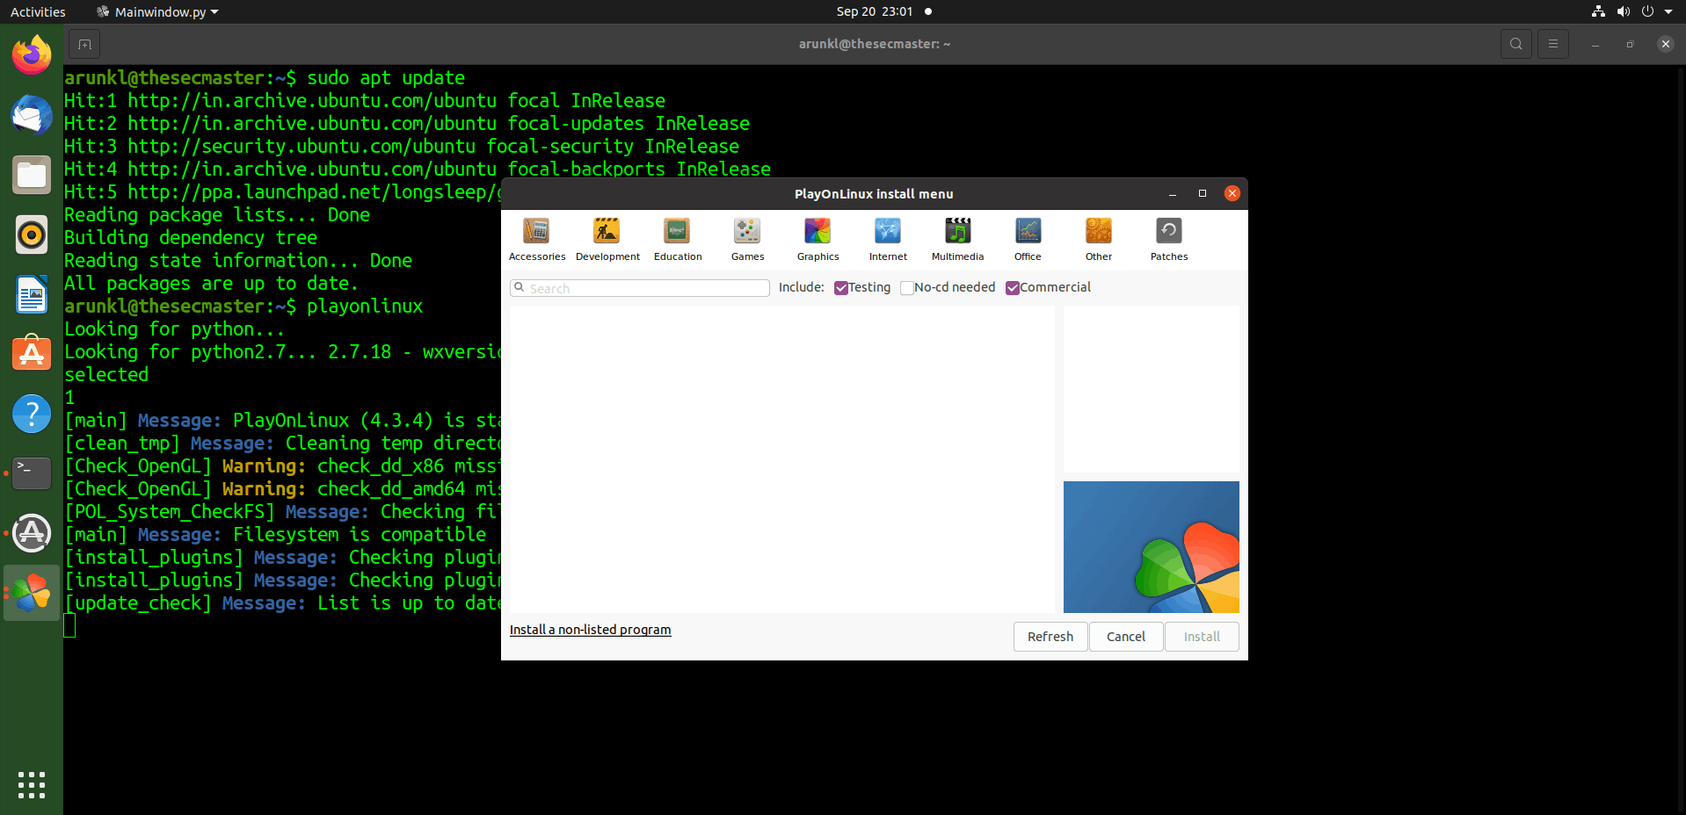Screen dimensions: 1686x815
Task: Open the Other category
Action: click(x=1098, y=240)
